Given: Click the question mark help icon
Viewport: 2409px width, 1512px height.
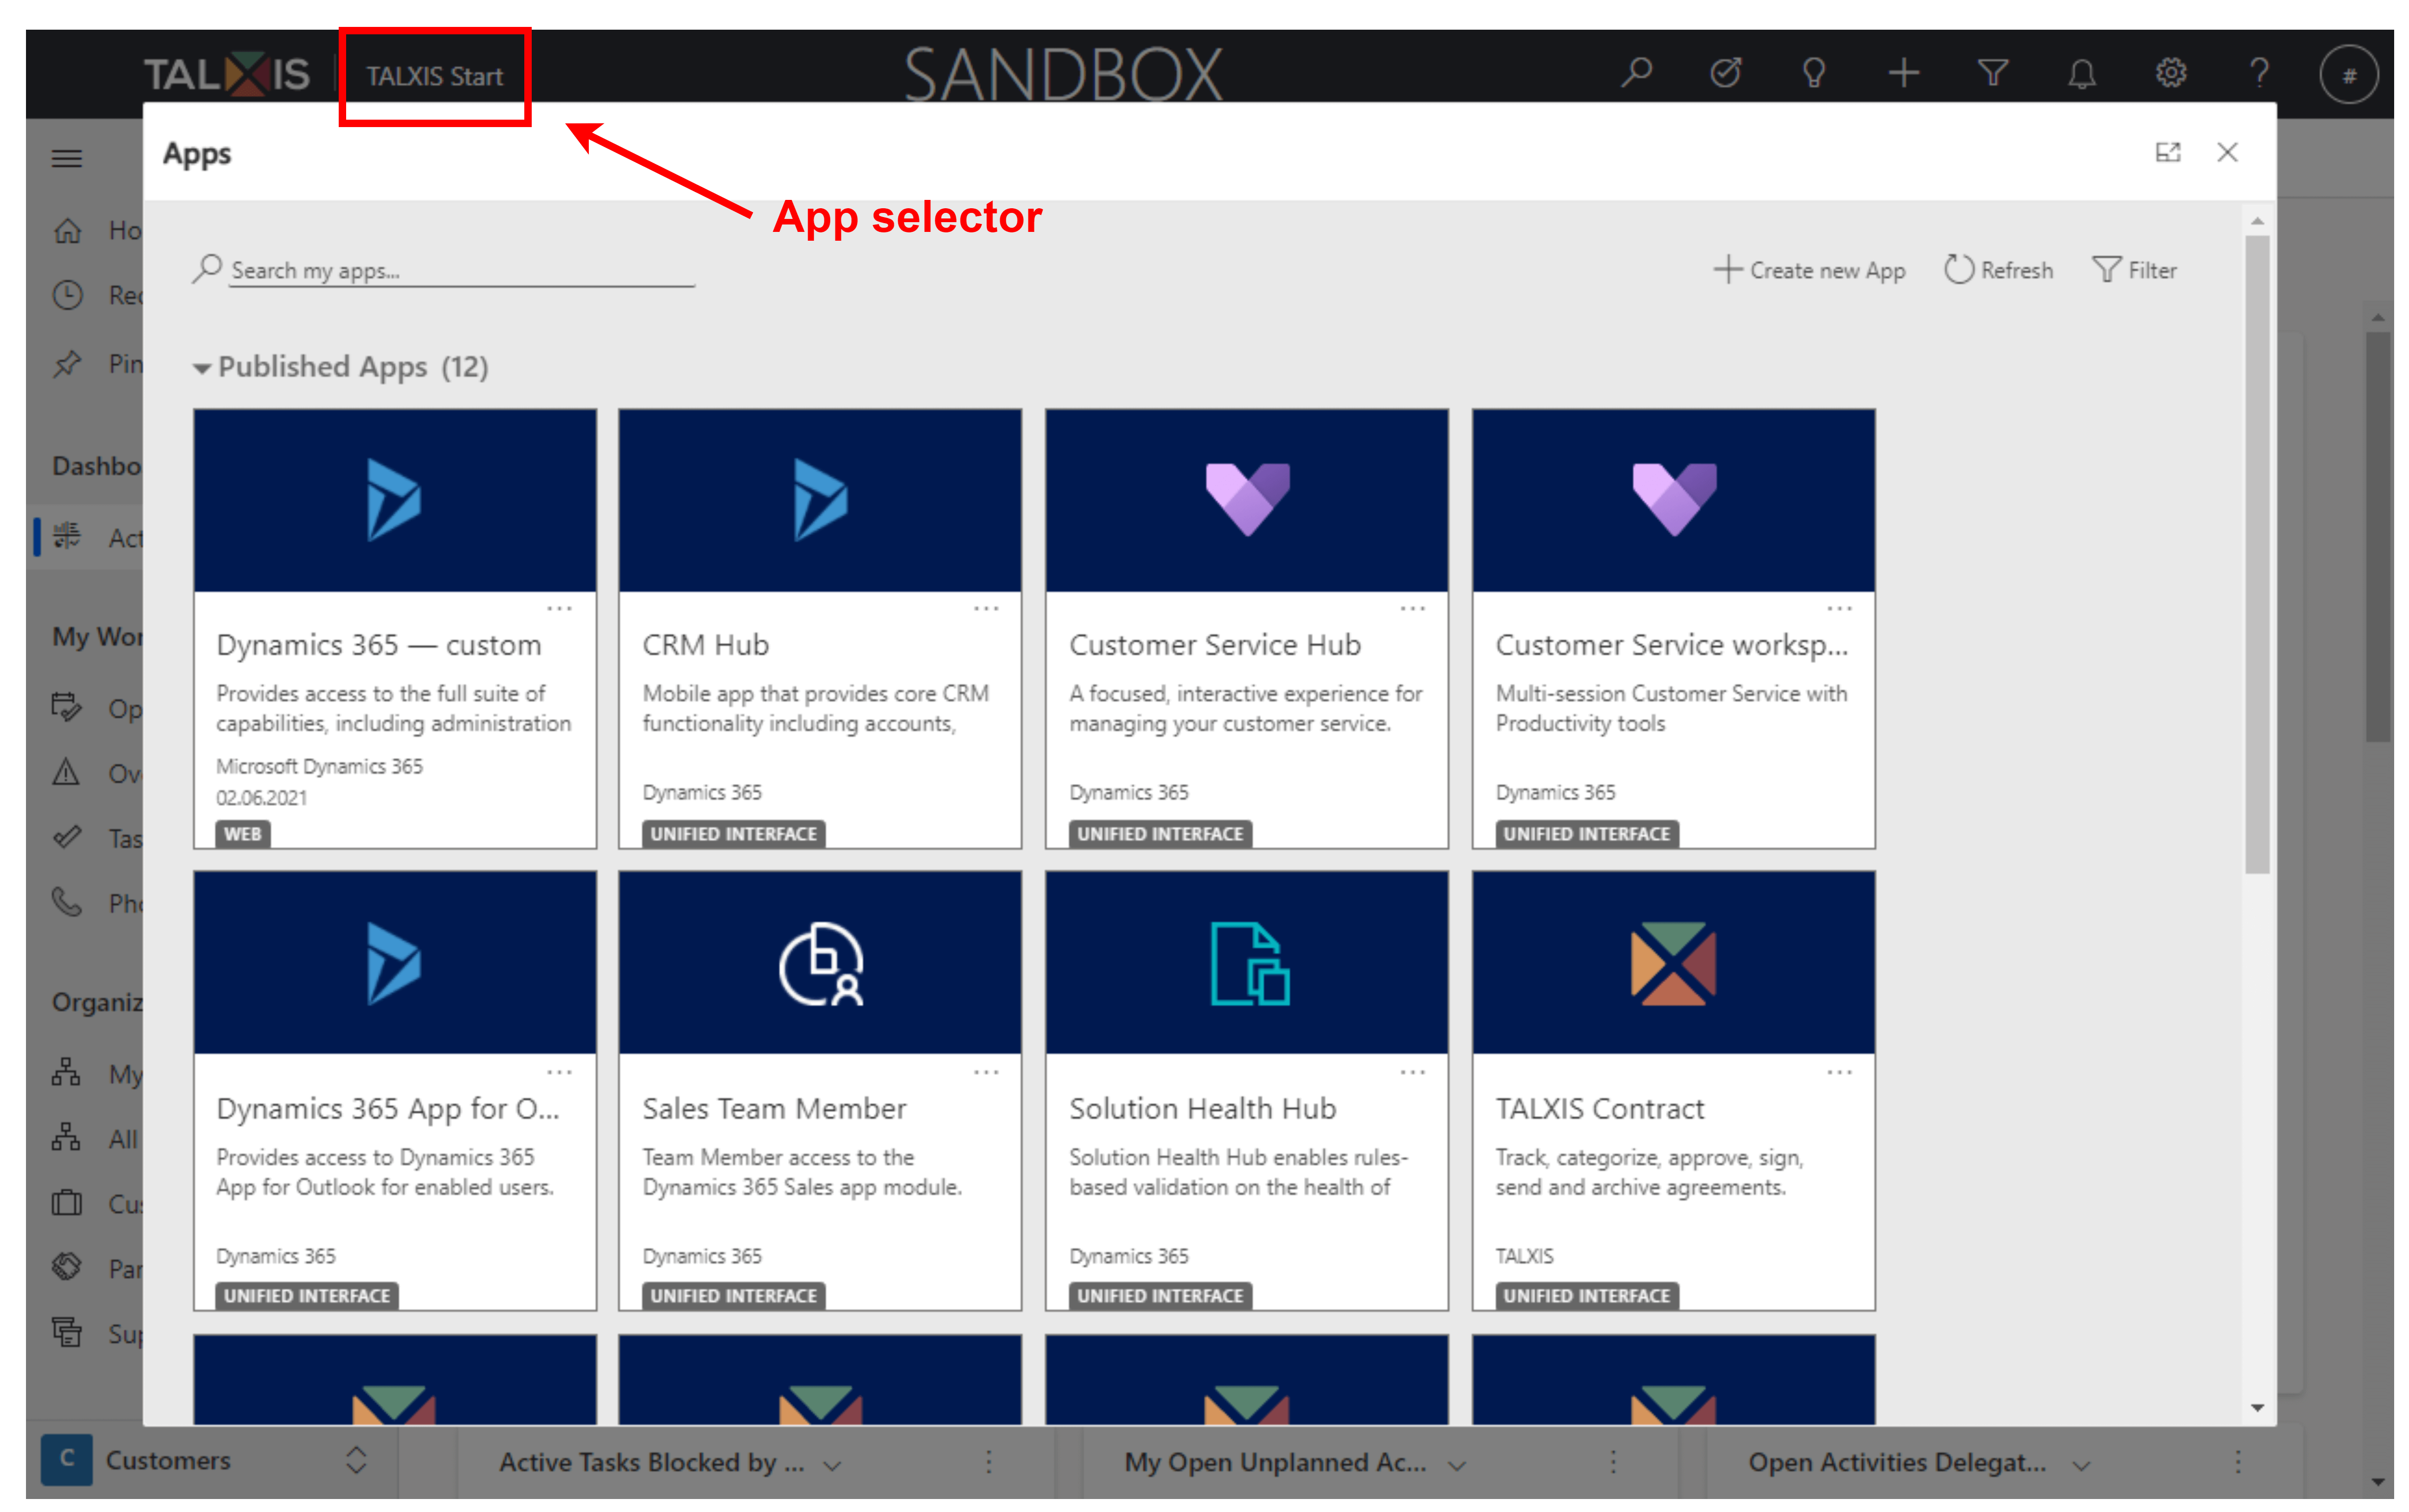Looking at the screenshot, I should (2259, 73).
